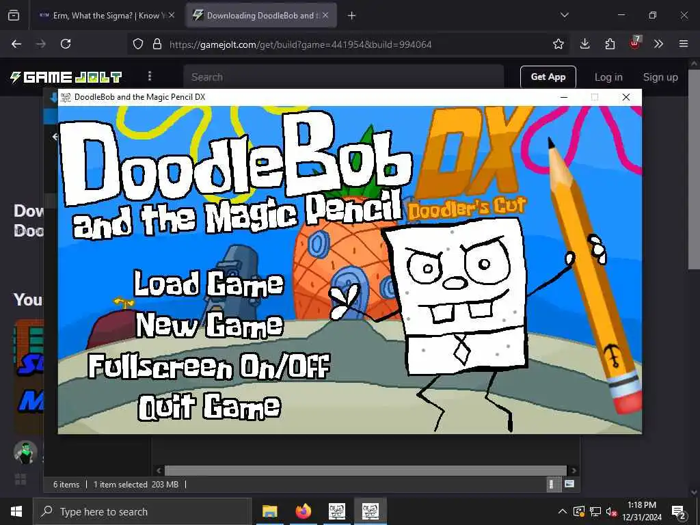This screenshot has width=700, height=525.
Task: Open File Explorer from the taskbar
Action: pyautogui.click(x=269, y=511)
